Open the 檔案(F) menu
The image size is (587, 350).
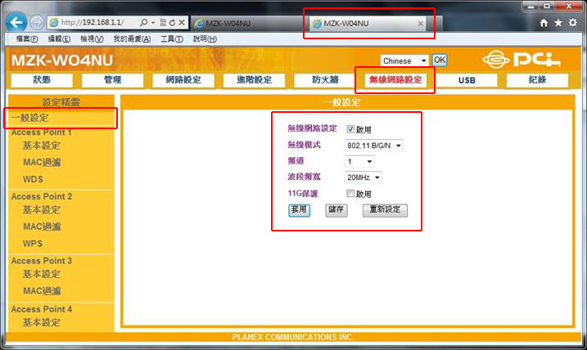27,39
